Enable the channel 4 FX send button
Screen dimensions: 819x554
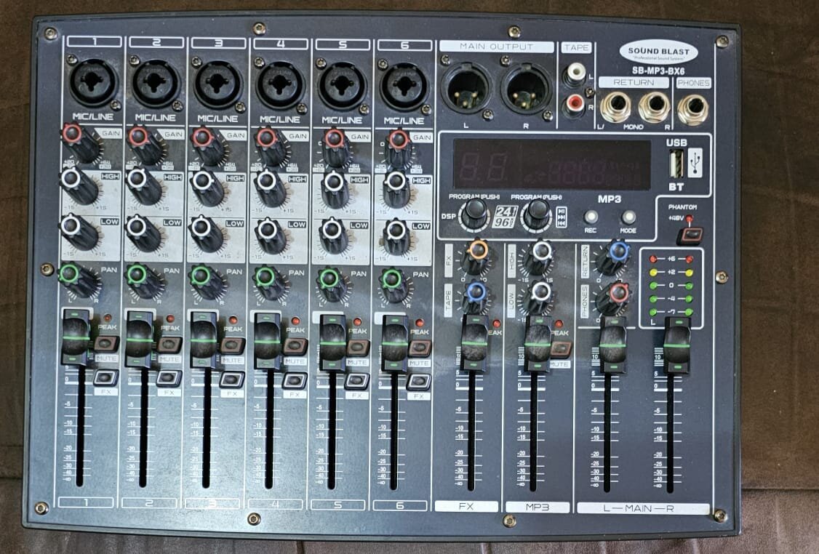295,381
